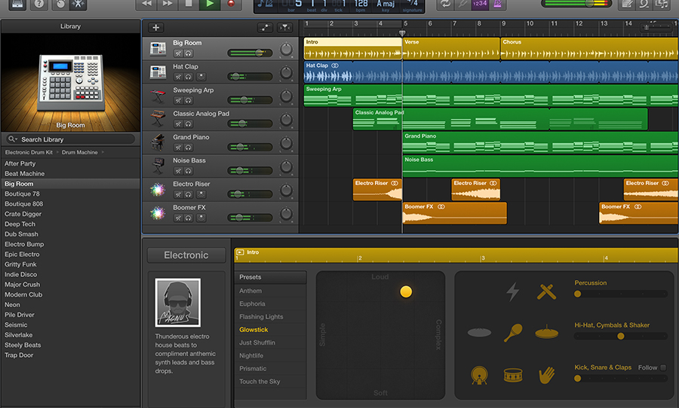
Task: Solo the Noise Bass track
Action: 189,171
